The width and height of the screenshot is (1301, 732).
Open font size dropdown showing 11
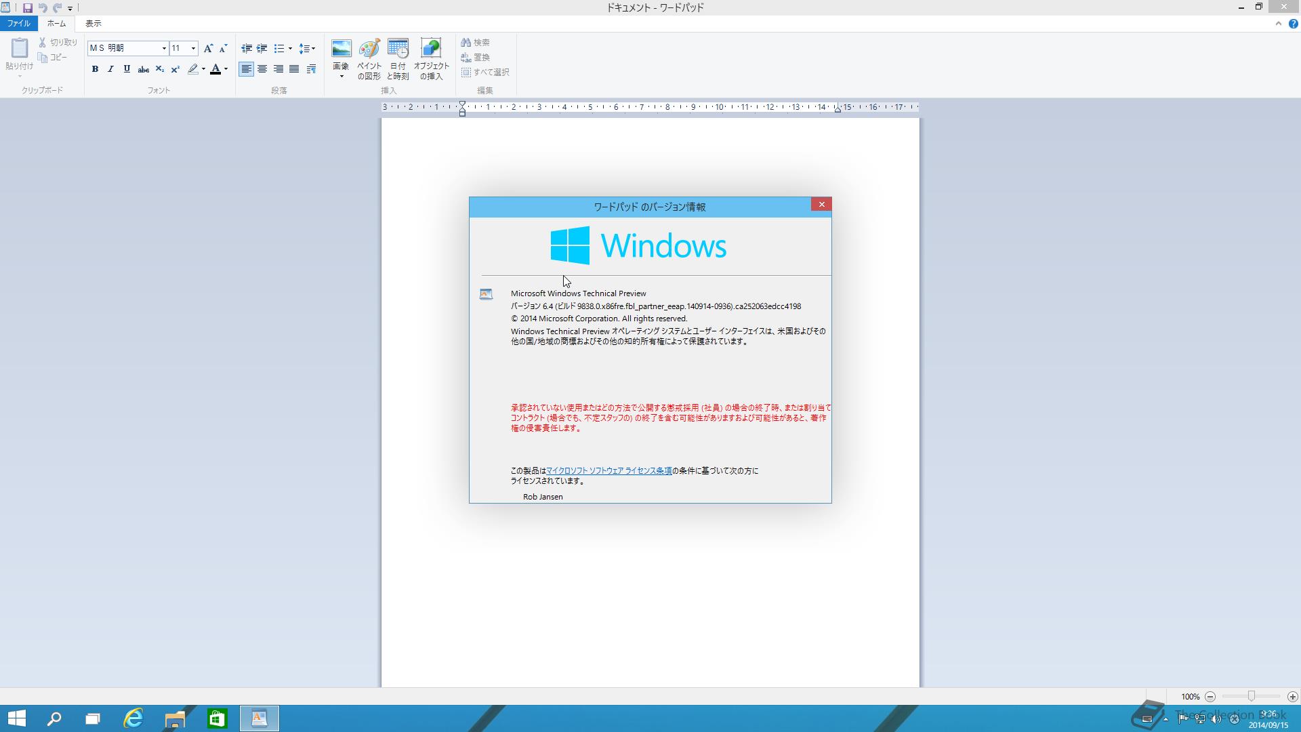coord(193,48)
